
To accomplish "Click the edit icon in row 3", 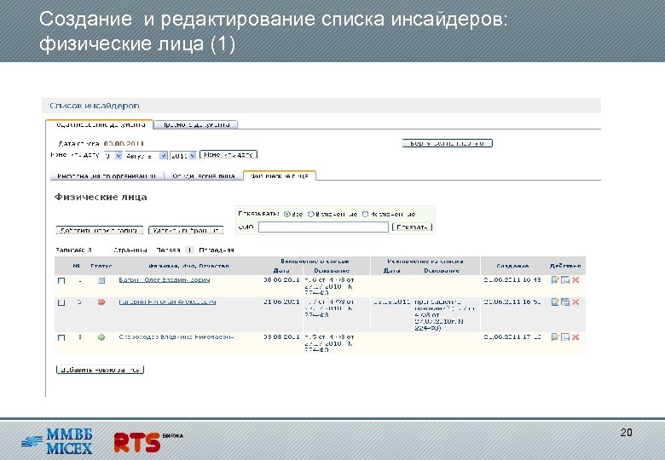I will coord(555,336).
